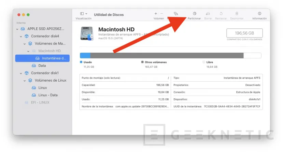This screenshot has width=283, height=152.
Task: Click the Propietarios Desactivado value
Action: (253, 85)
